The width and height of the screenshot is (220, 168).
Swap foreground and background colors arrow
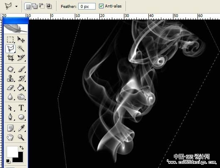(22, 148)
